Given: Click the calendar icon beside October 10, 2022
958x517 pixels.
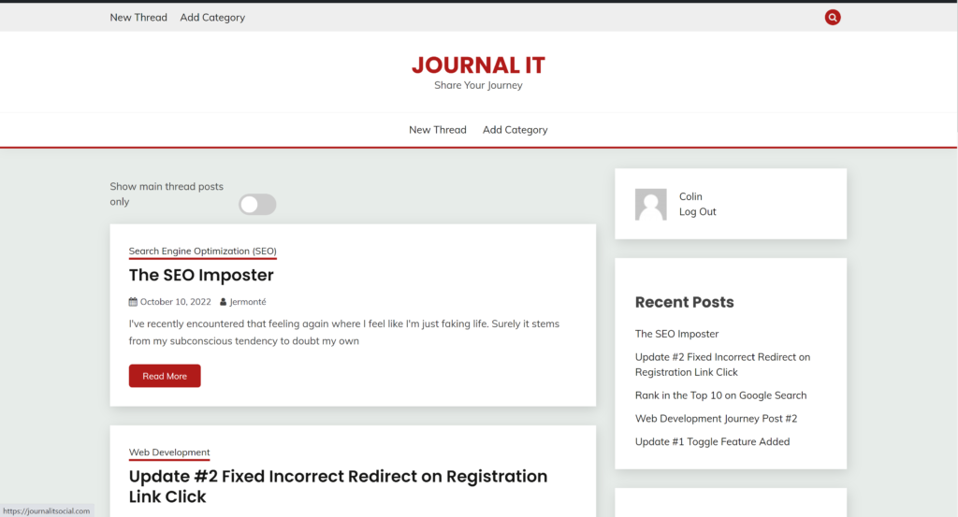Looking at the screenshot, I should (x=133, y=302).
